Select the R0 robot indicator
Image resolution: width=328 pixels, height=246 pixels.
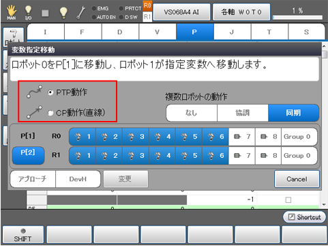147,6
